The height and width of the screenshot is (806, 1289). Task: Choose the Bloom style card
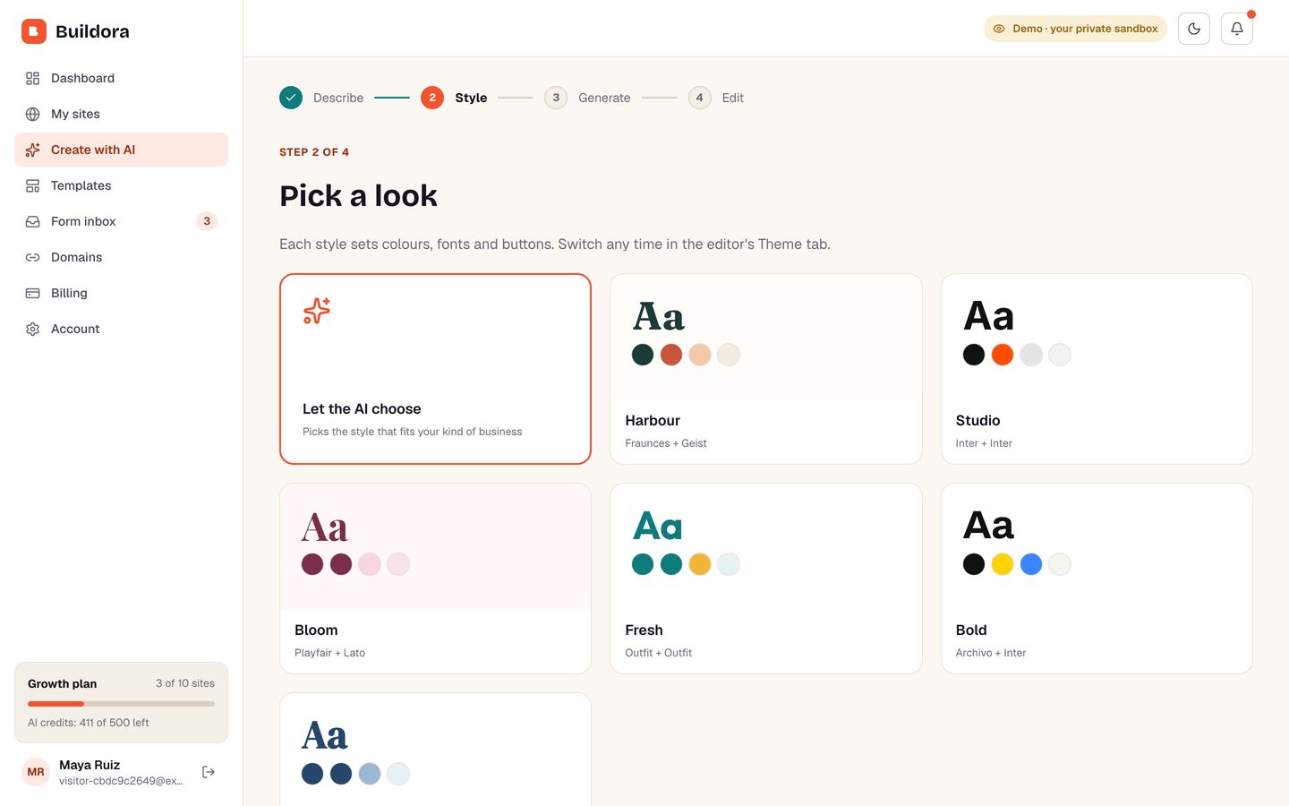pos(435,579)
